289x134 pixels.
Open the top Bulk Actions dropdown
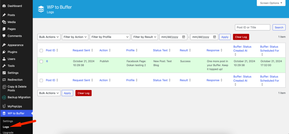[49, 37]
